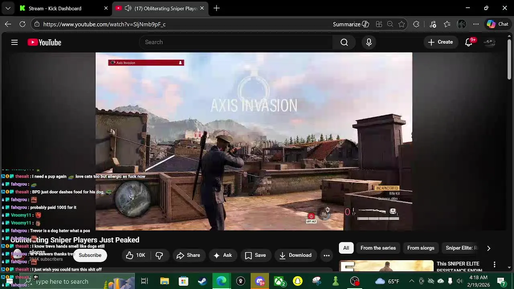Reload the page with refresh icon
Image resolution: width=514 pixels, height=289 pixels.
(x=22, y=24)
